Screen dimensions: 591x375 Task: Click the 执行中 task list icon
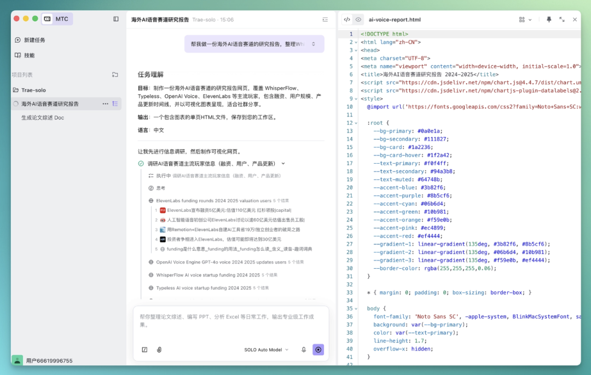(x=151, y=176)
